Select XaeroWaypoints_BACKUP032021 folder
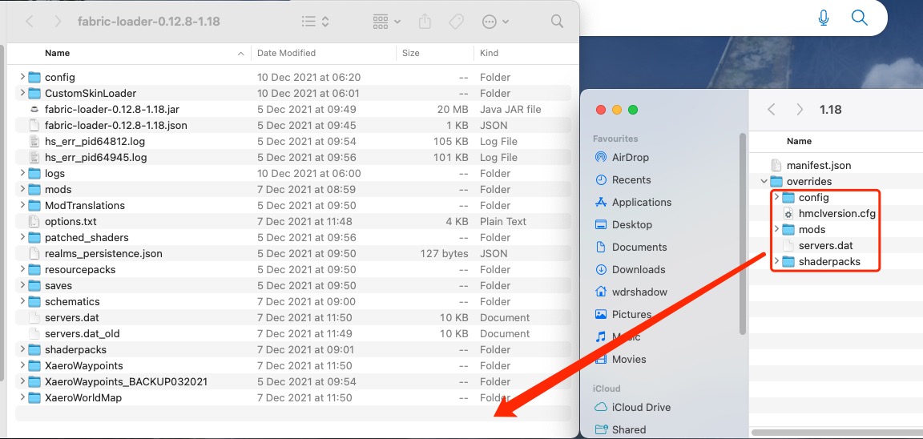Image resolution: width=923 pixels, height=439 pixels. point(126,381)
